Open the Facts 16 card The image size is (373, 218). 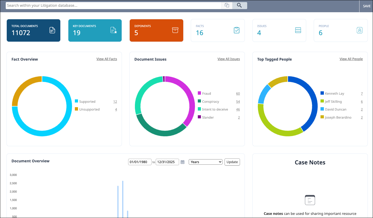point(218,30)
